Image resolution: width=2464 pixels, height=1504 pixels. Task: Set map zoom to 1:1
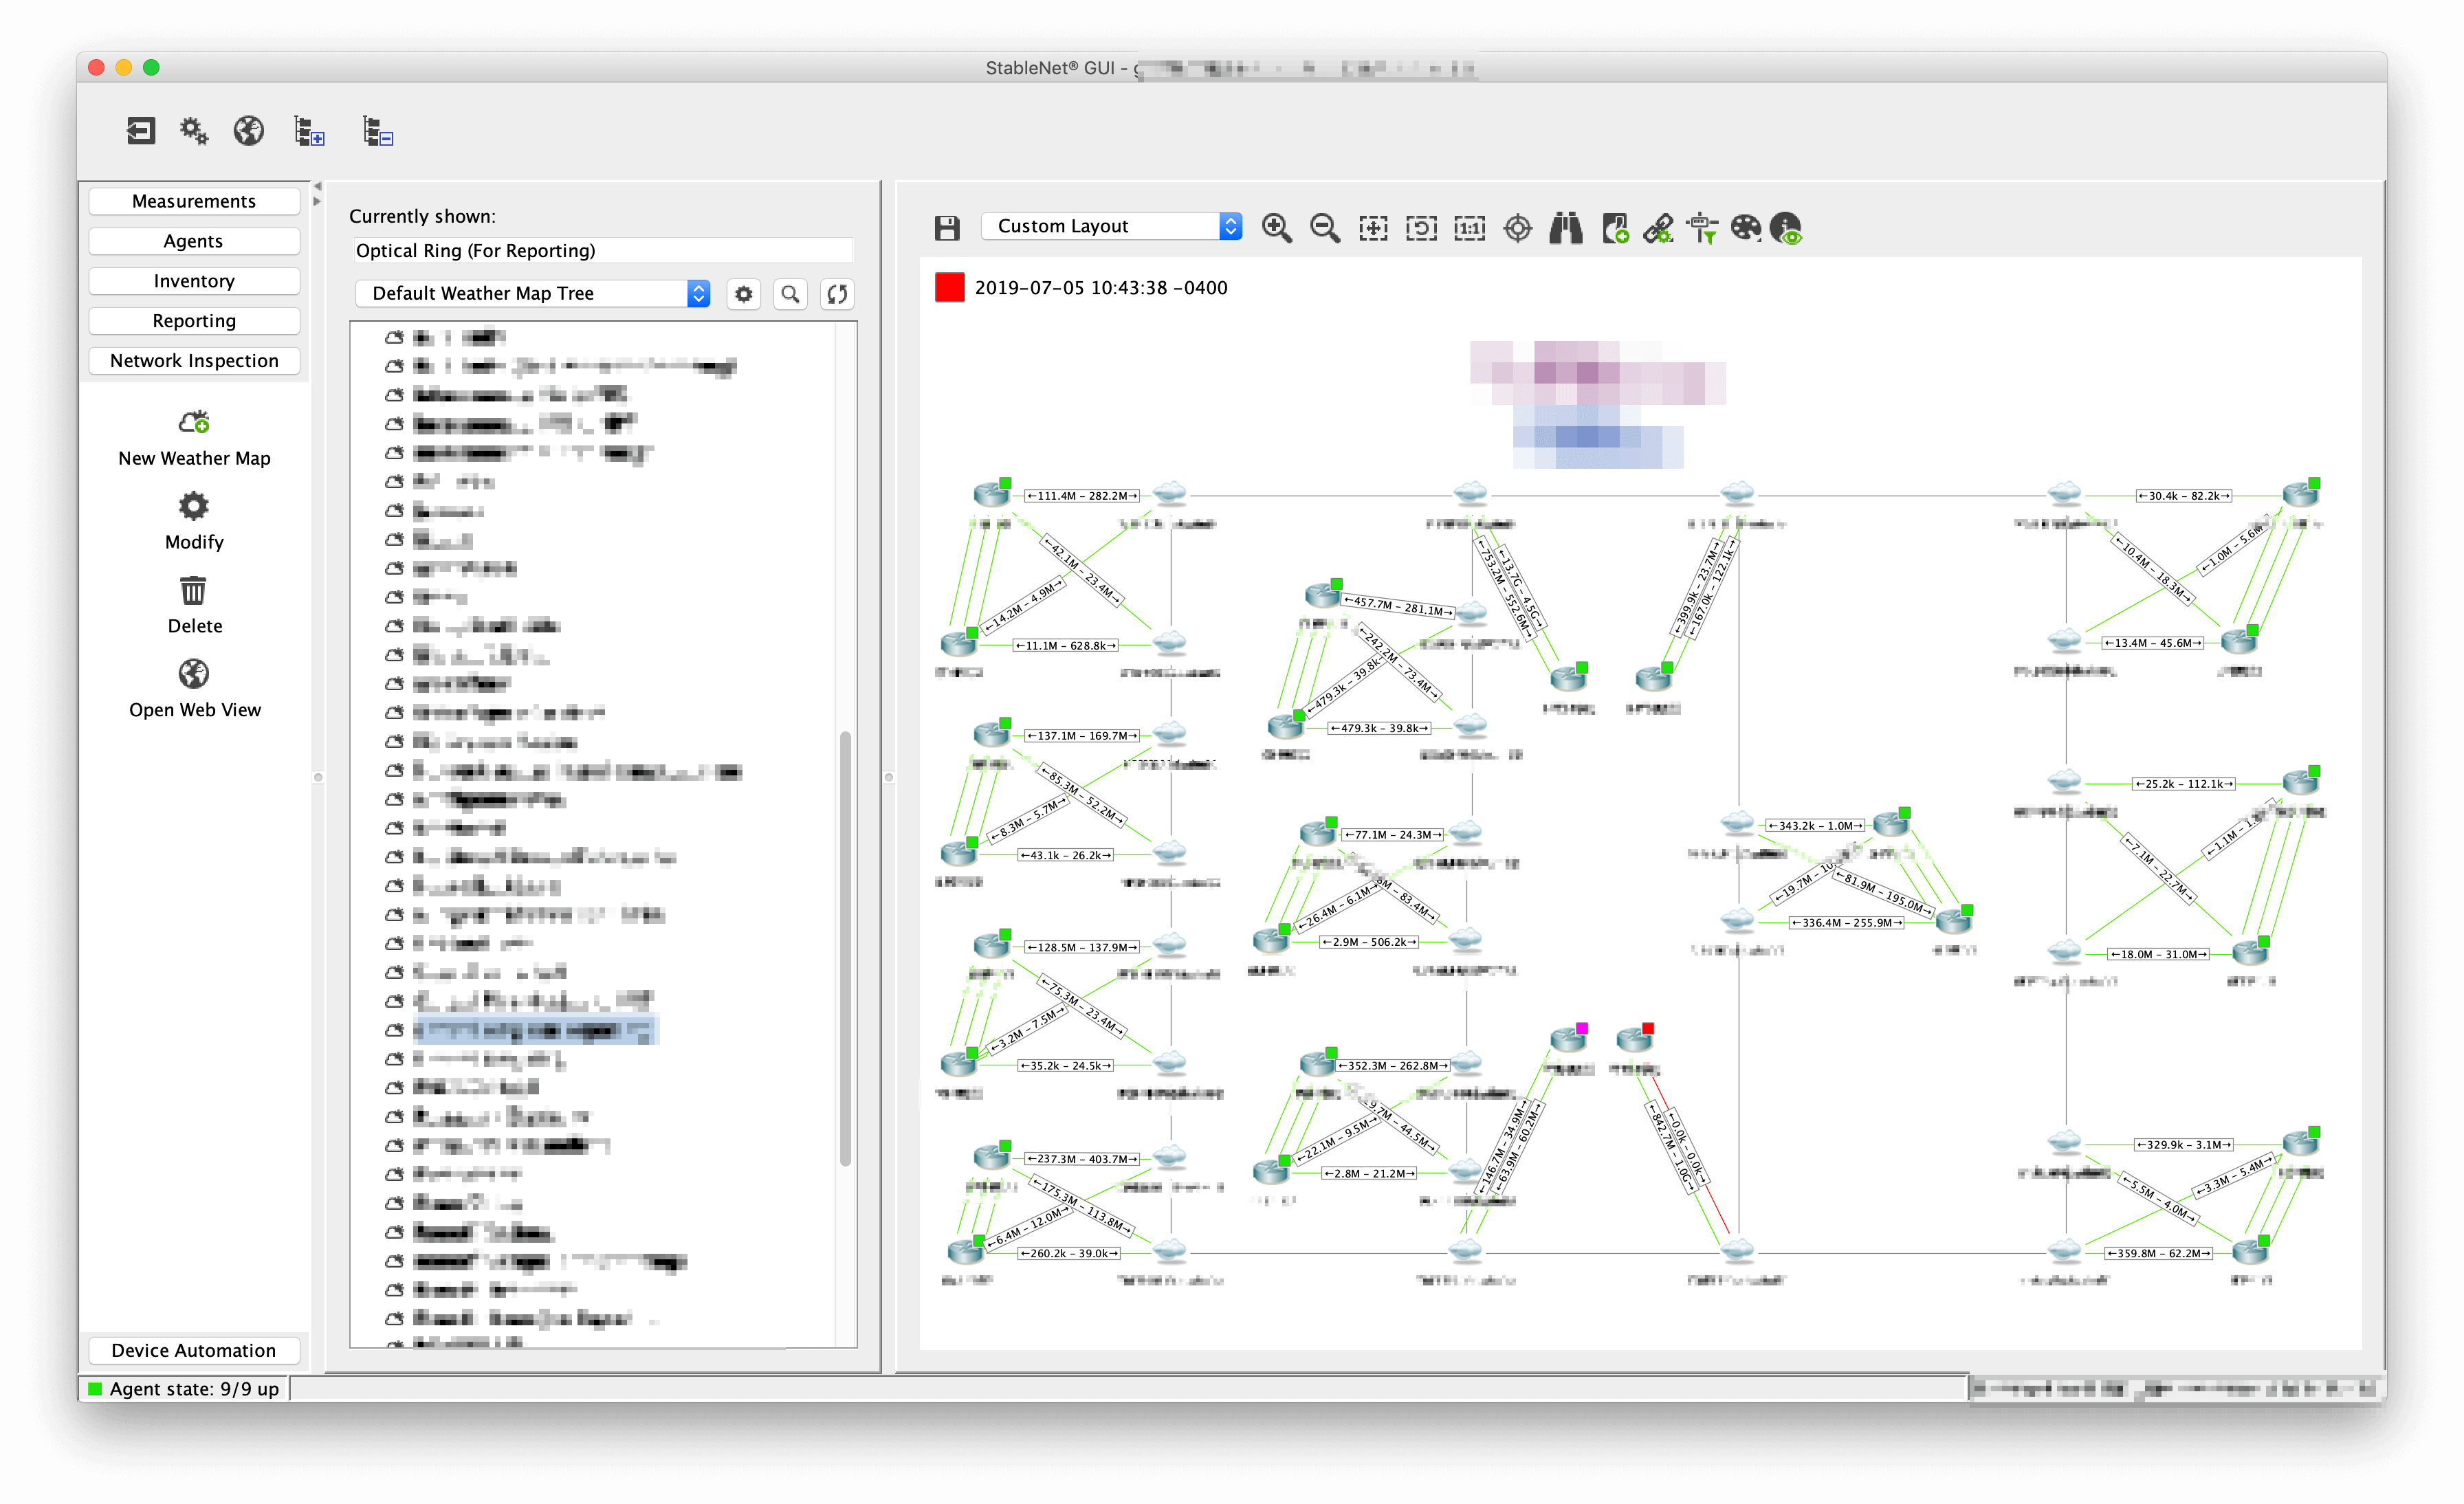(x=1469, y=228)
